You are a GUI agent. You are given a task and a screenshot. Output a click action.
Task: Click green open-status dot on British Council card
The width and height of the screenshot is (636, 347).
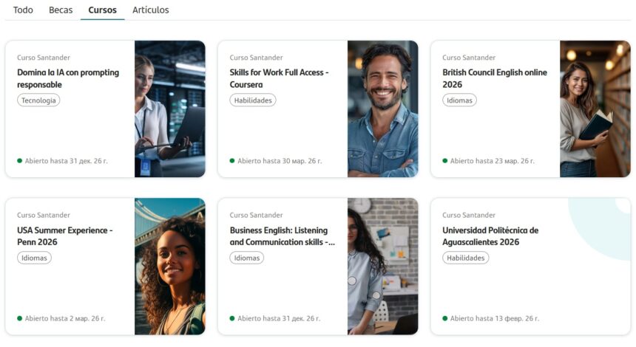pyautogui.click(x=444, y=161)
